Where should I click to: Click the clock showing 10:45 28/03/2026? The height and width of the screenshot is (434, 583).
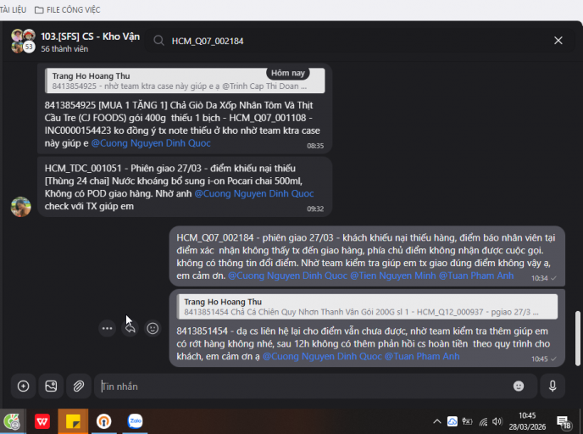(x=527, y=421)
